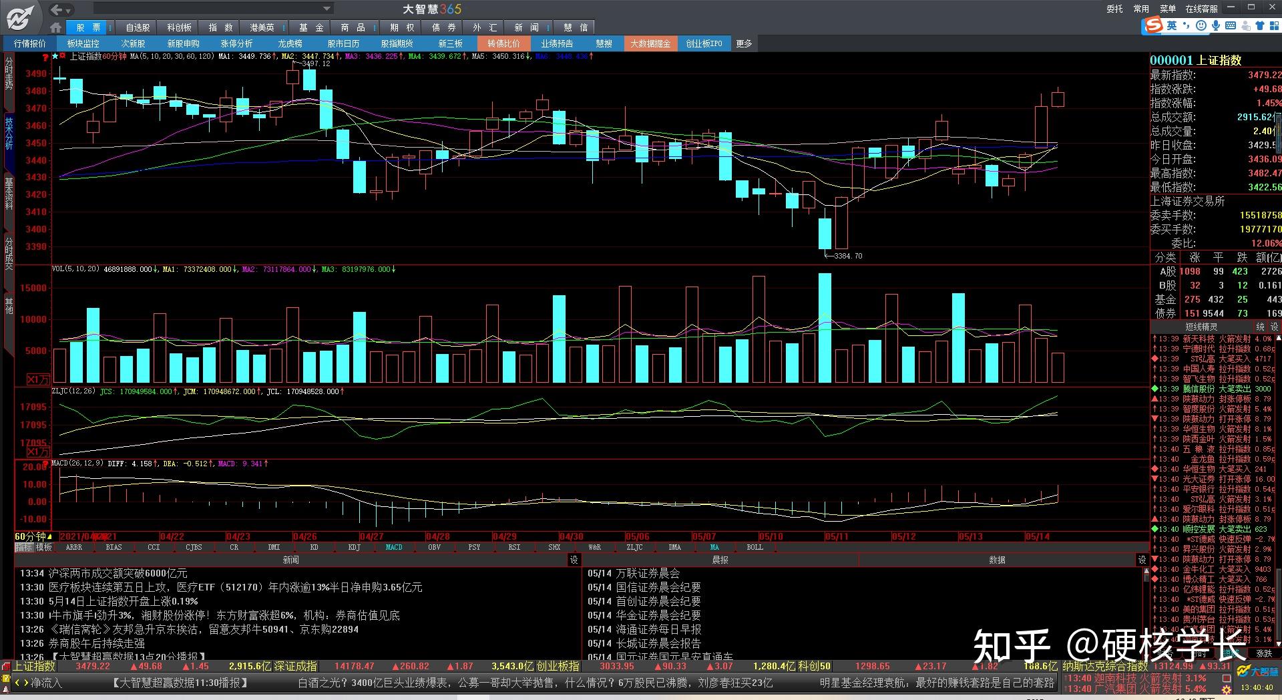Click the 统 button in 短线精灵 header

click(1260, 327)
